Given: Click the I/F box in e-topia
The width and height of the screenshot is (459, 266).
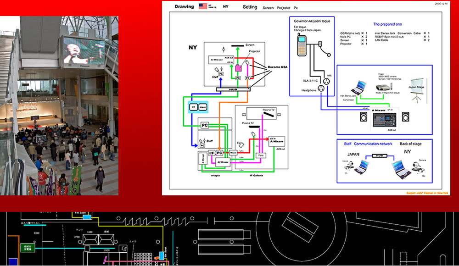Looking at the screenshot, I should [x=212, y=153].
